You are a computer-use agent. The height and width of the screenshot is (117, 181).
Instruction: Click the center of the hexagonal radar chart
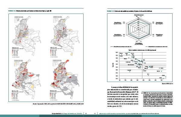(139, 29)
